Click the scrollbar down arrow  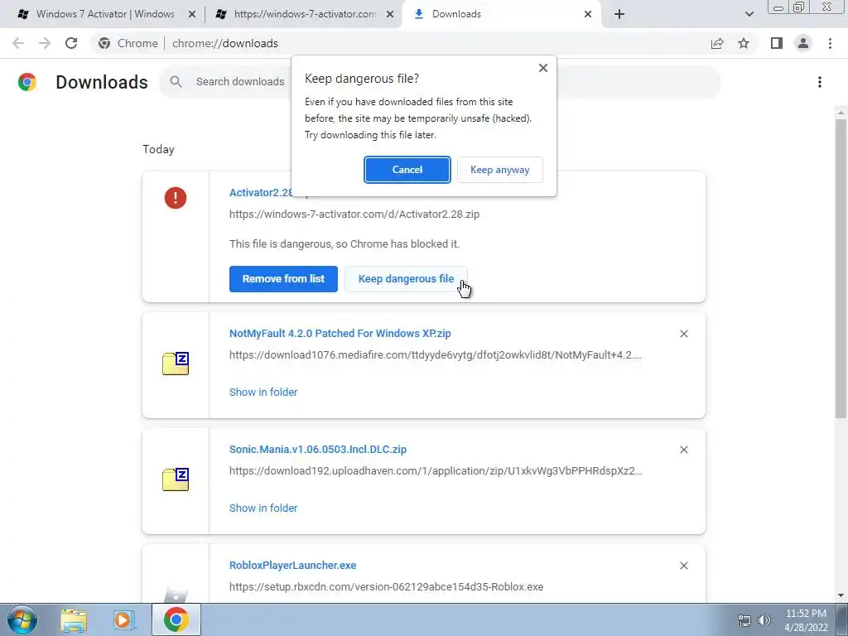[x=841, y=595]
